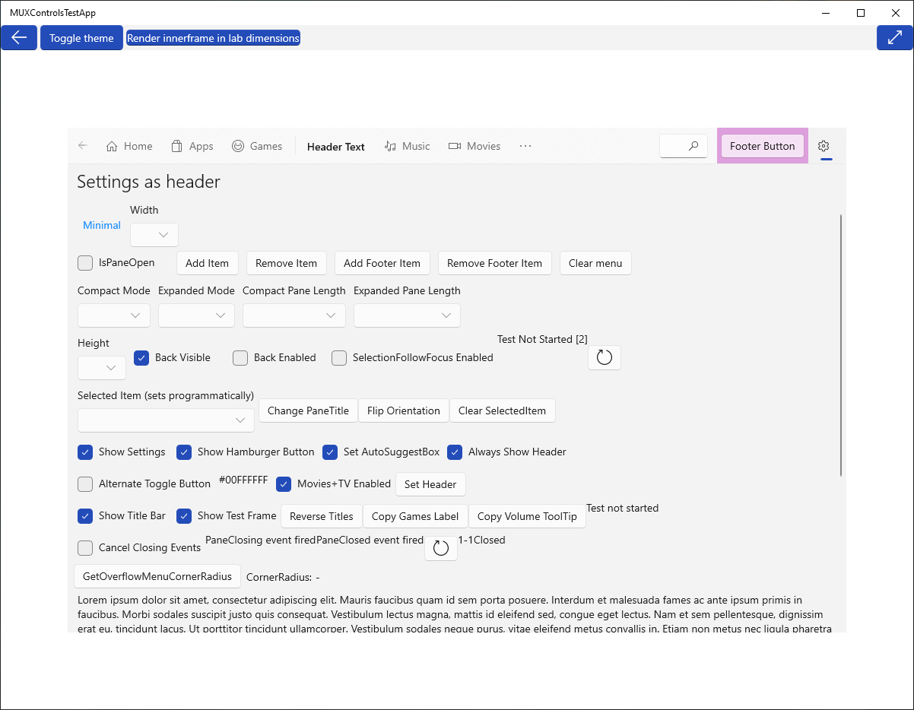
Task: Click the Add Footer Item button
Action: click(x=382, y=262)
